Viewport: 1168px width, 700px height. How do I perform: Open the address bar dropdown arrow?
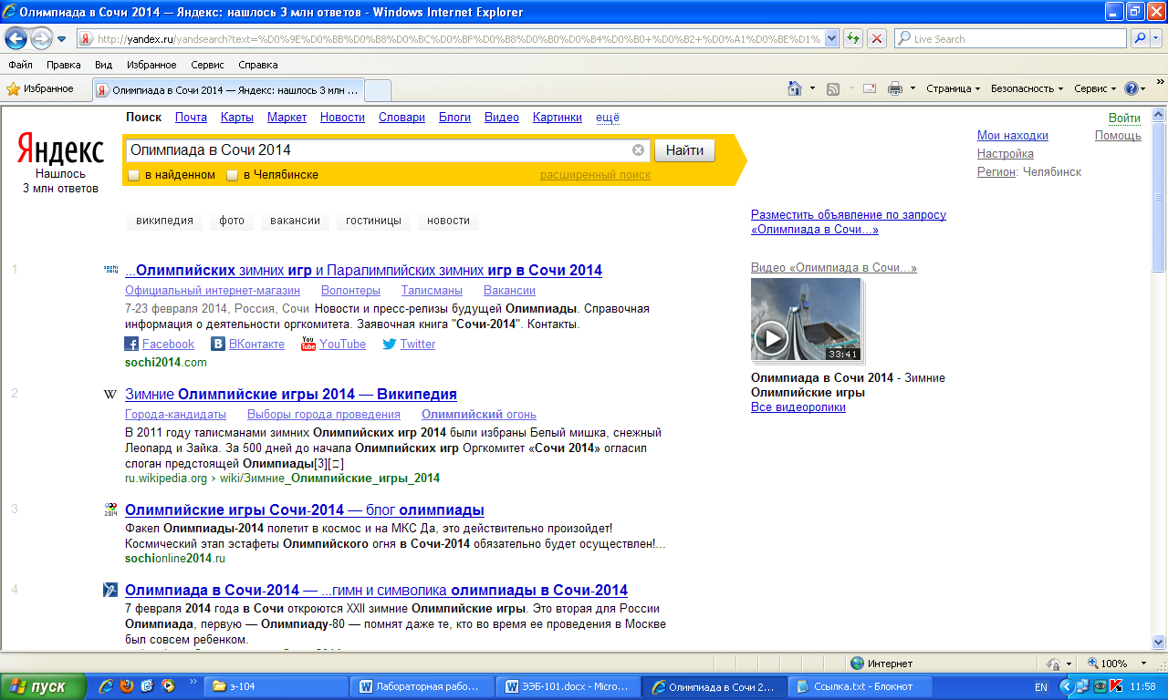click(831, 39)
